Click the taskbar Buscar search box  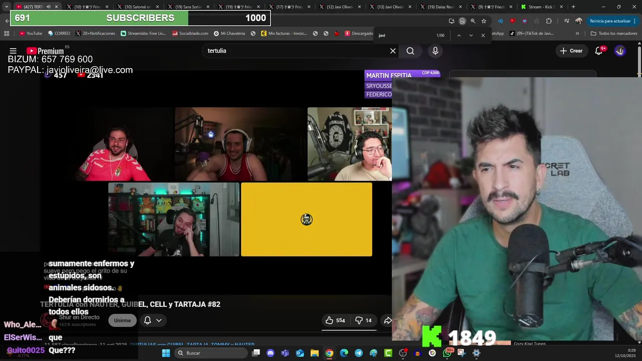[211, 353]
